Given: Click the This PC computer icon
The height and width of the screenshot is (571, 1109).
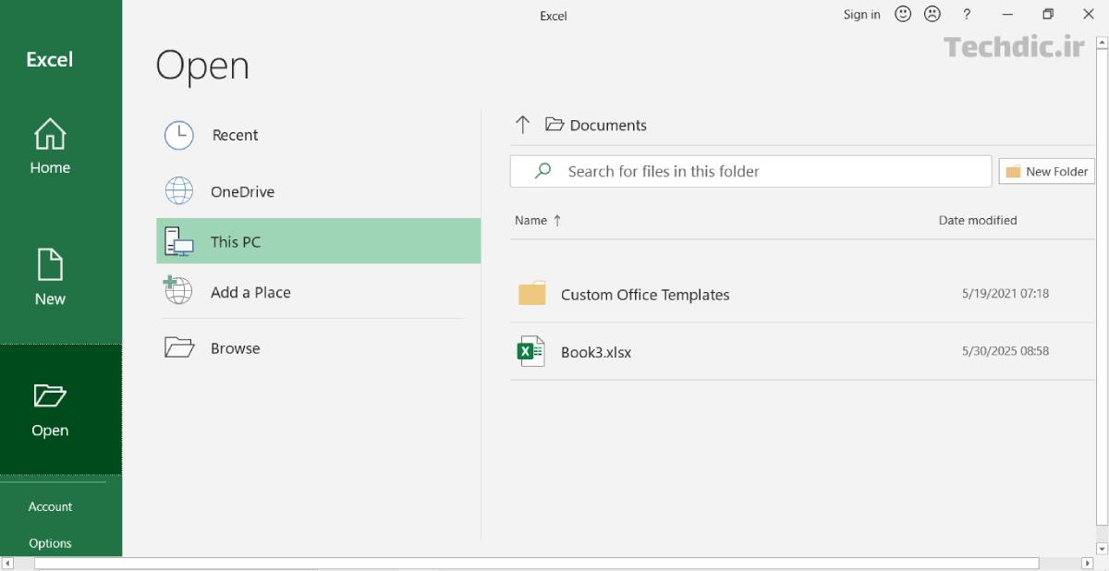Looking at the screenshot, I should 179,242.
